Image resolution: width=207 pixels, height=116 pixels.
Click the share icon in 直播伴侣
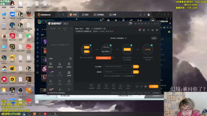[x=157, y=30]
